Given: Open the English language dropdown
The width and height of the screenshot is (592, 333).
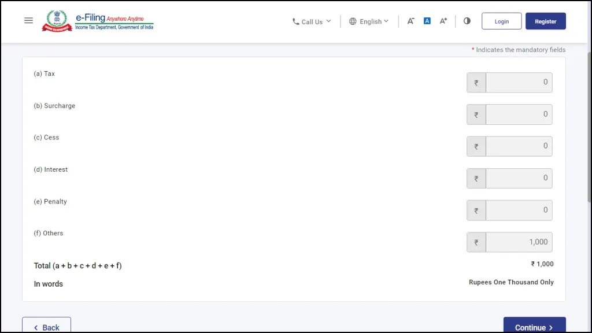Looking at the screenshot, I should [x=369, y=21].
